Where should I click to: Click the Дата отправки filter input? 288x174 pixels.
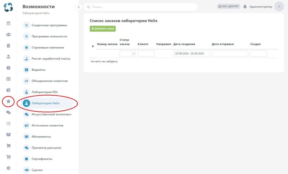230,54
